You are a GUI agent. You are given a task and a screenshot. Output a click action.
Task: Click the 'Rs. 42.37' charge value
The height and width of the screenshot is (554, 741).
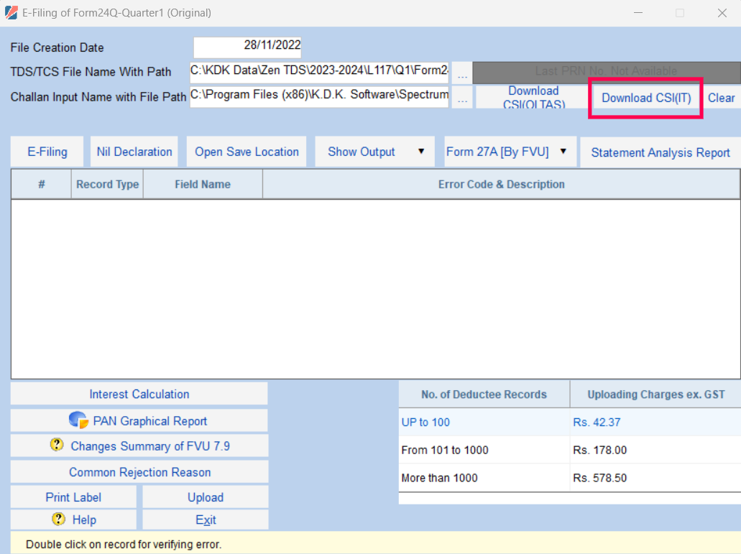(597, 423)
